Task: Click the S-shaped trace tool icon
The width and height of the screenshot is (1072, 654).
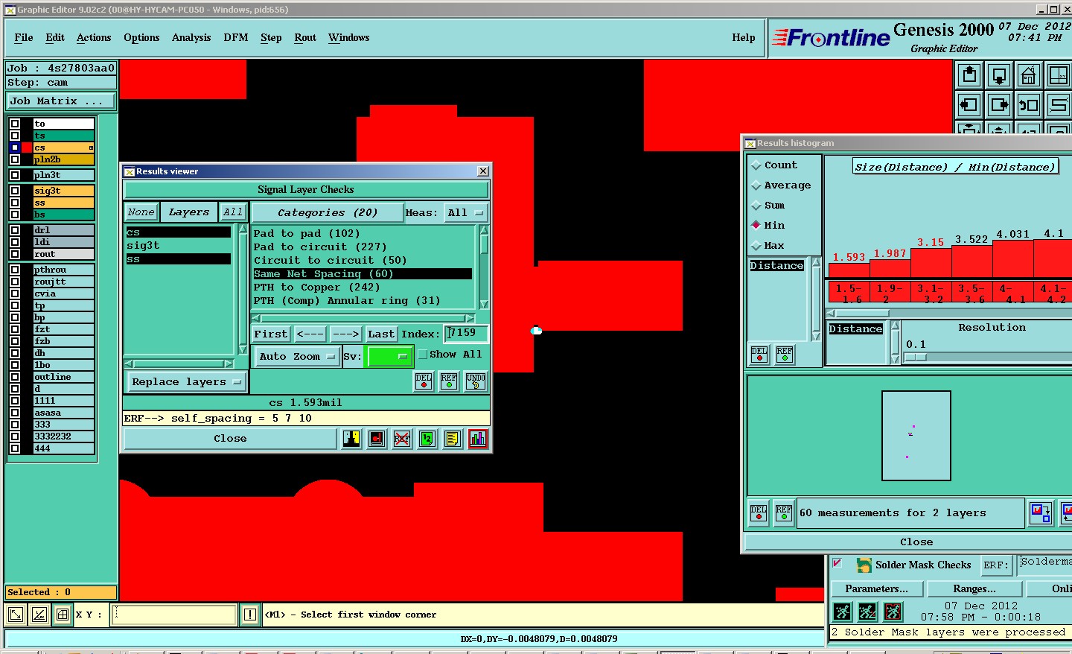Action: pyautogui.click(x=1058, y=105)
